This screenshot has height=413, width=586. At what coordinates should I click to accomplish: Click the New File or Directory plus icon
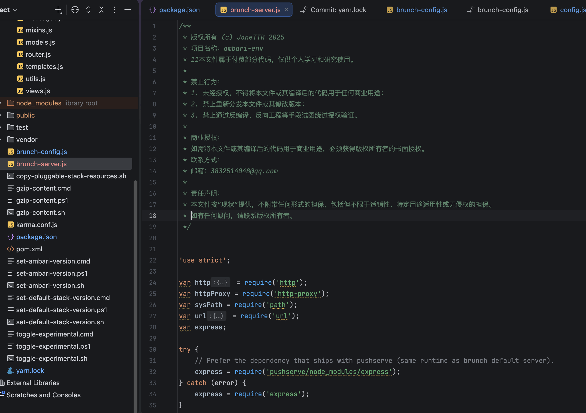pos(59,10)
